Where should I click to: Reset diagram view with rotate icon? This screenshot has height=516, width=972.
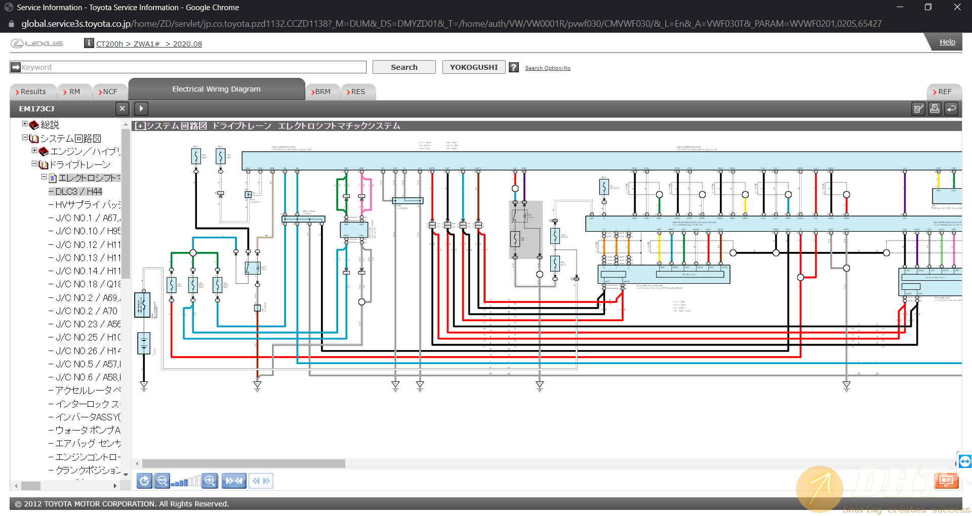144,481
